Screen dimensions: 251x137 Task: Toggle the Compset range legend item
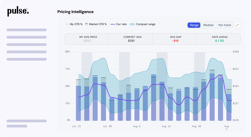143,24
